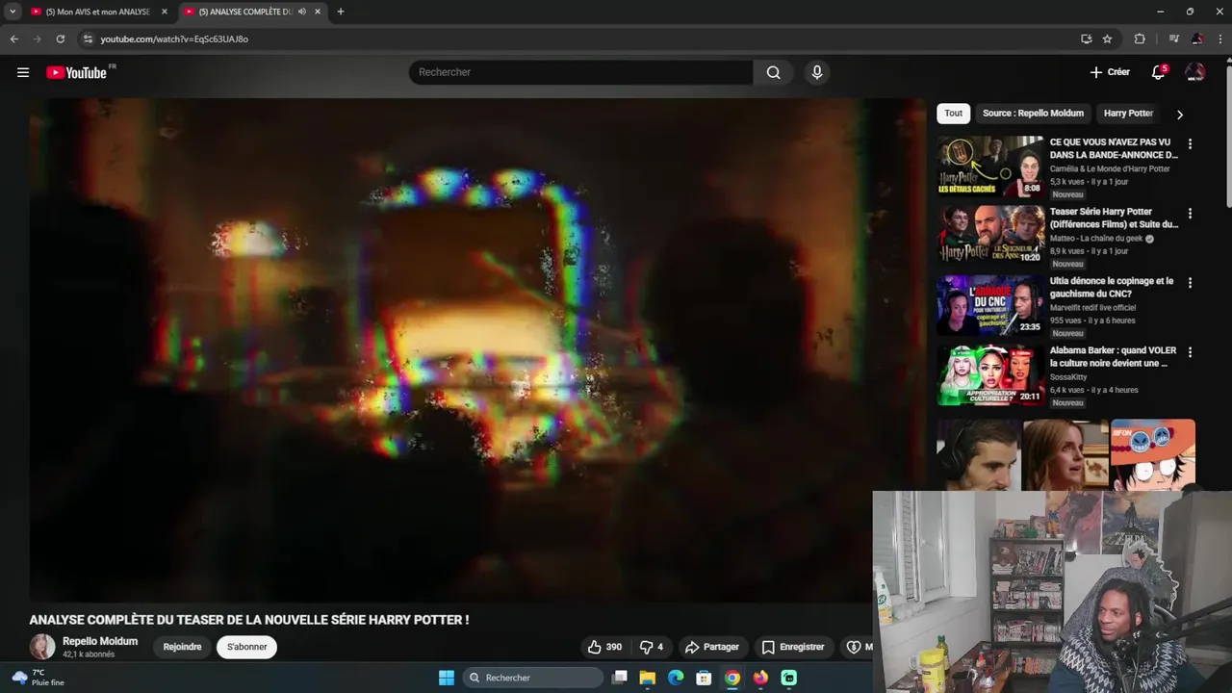Screen dimensions: 1232x693
Task: Open File Explorer from the taskbar
Action: [x=648, y=678]
